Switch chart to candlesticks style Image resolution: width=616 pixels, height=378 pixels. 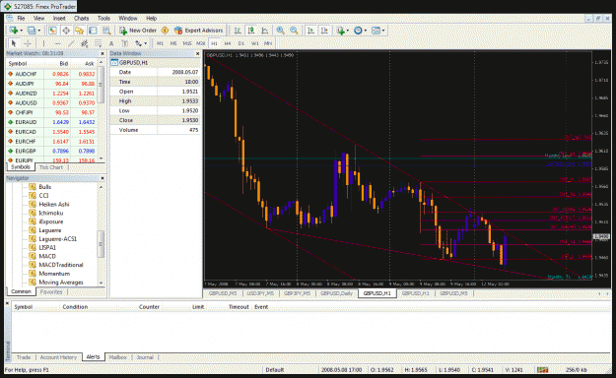tap(251, 31)
